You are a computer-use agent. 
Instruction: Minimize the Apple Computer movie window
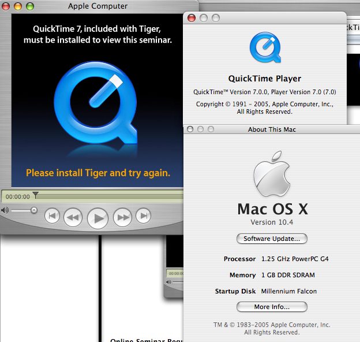pos(18,6)
